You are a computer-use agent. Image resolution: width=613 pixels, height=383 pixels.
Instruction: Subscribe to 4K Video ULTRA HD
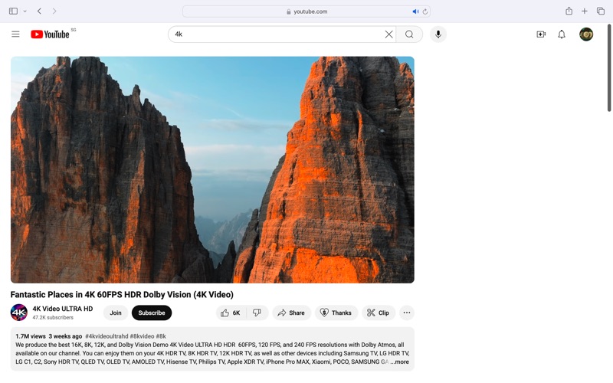click(152, 313)
